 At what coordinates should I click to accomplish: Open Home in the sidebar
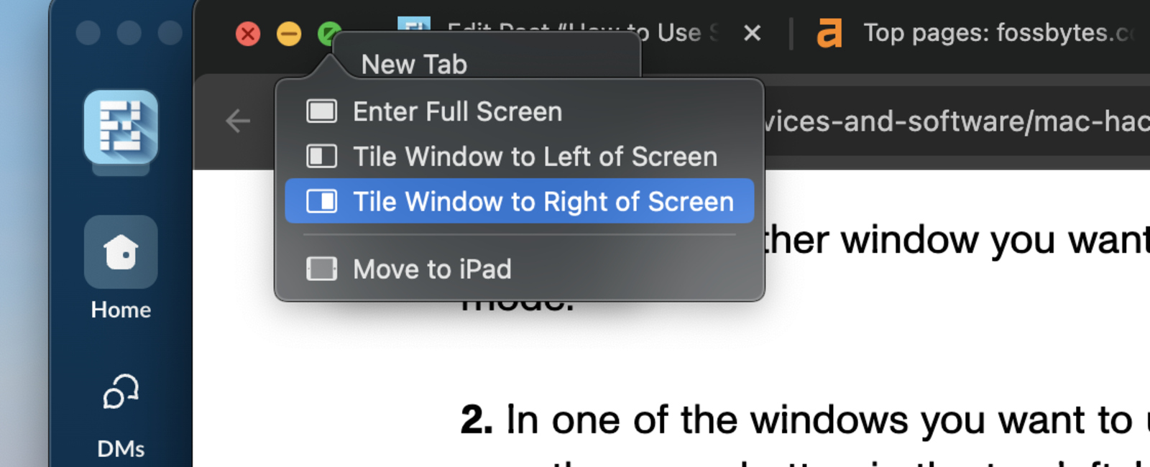pos(120,253)
